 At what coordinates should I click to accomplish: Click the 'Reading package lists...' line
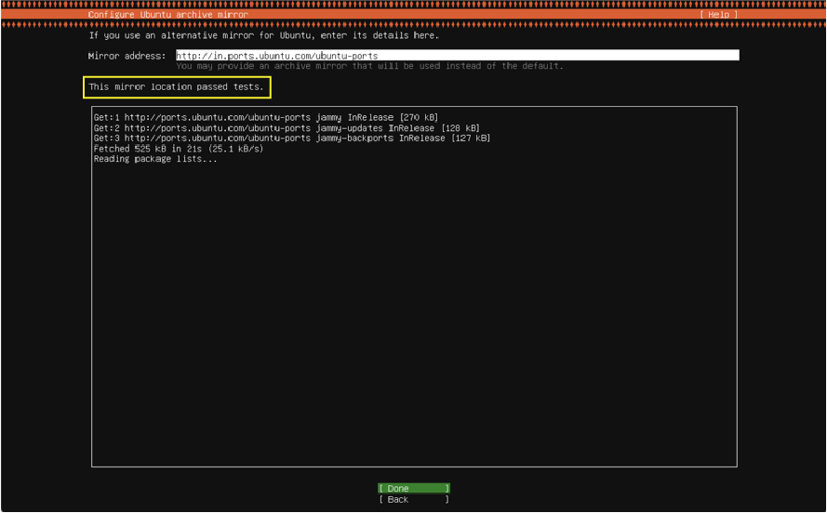point(155,159)
